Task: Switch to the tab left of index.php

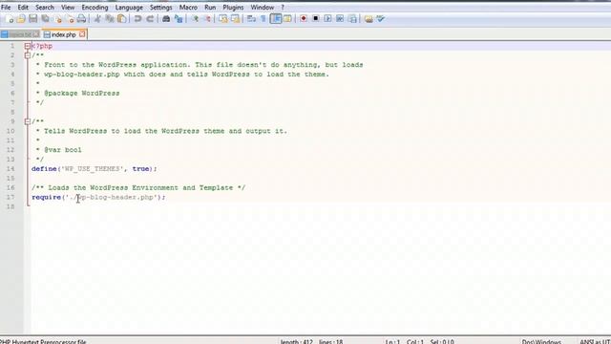Action: (20, 34)
